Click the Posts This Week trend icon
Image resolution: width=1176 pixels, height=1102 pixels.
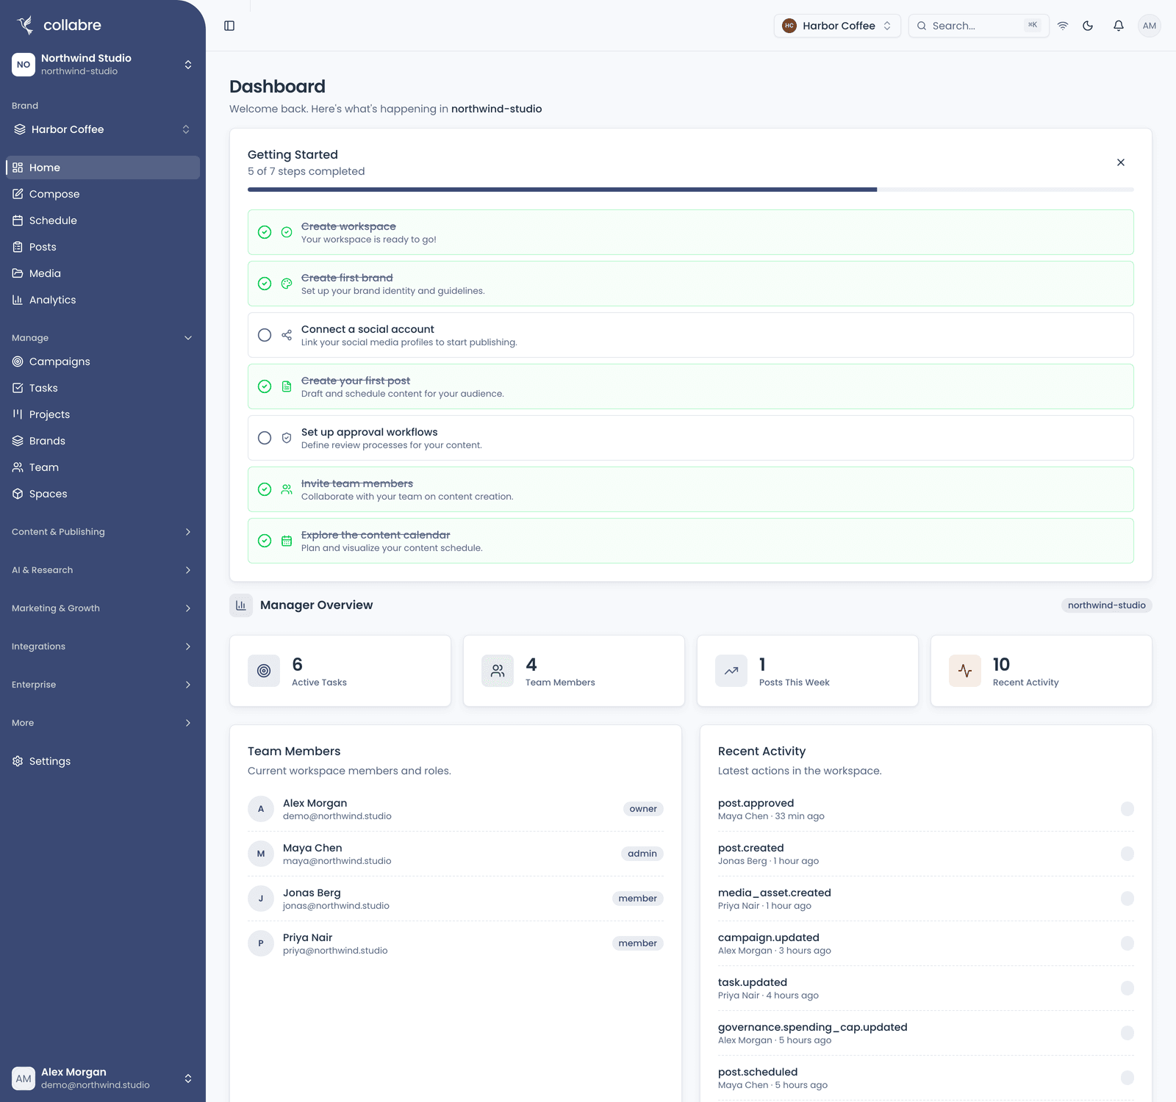tap(731, 671)
